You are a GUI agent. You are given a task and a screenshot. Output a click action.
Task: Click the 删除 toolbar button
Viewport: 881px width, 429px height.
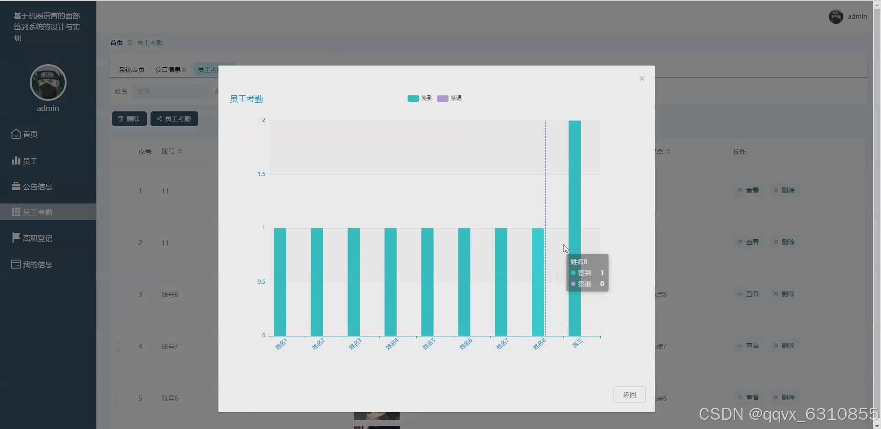(x=129, y=119)
